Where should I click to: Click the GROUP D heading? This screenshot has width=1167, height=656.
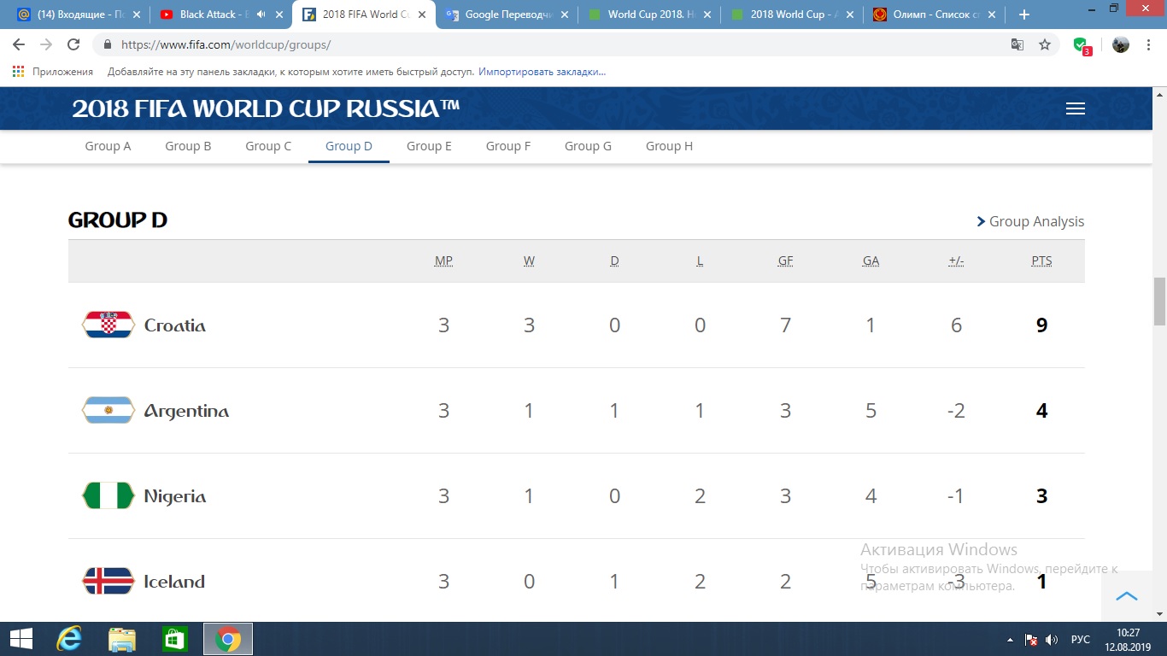pos(118,220)
